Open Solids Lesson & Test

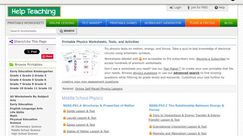81,111
